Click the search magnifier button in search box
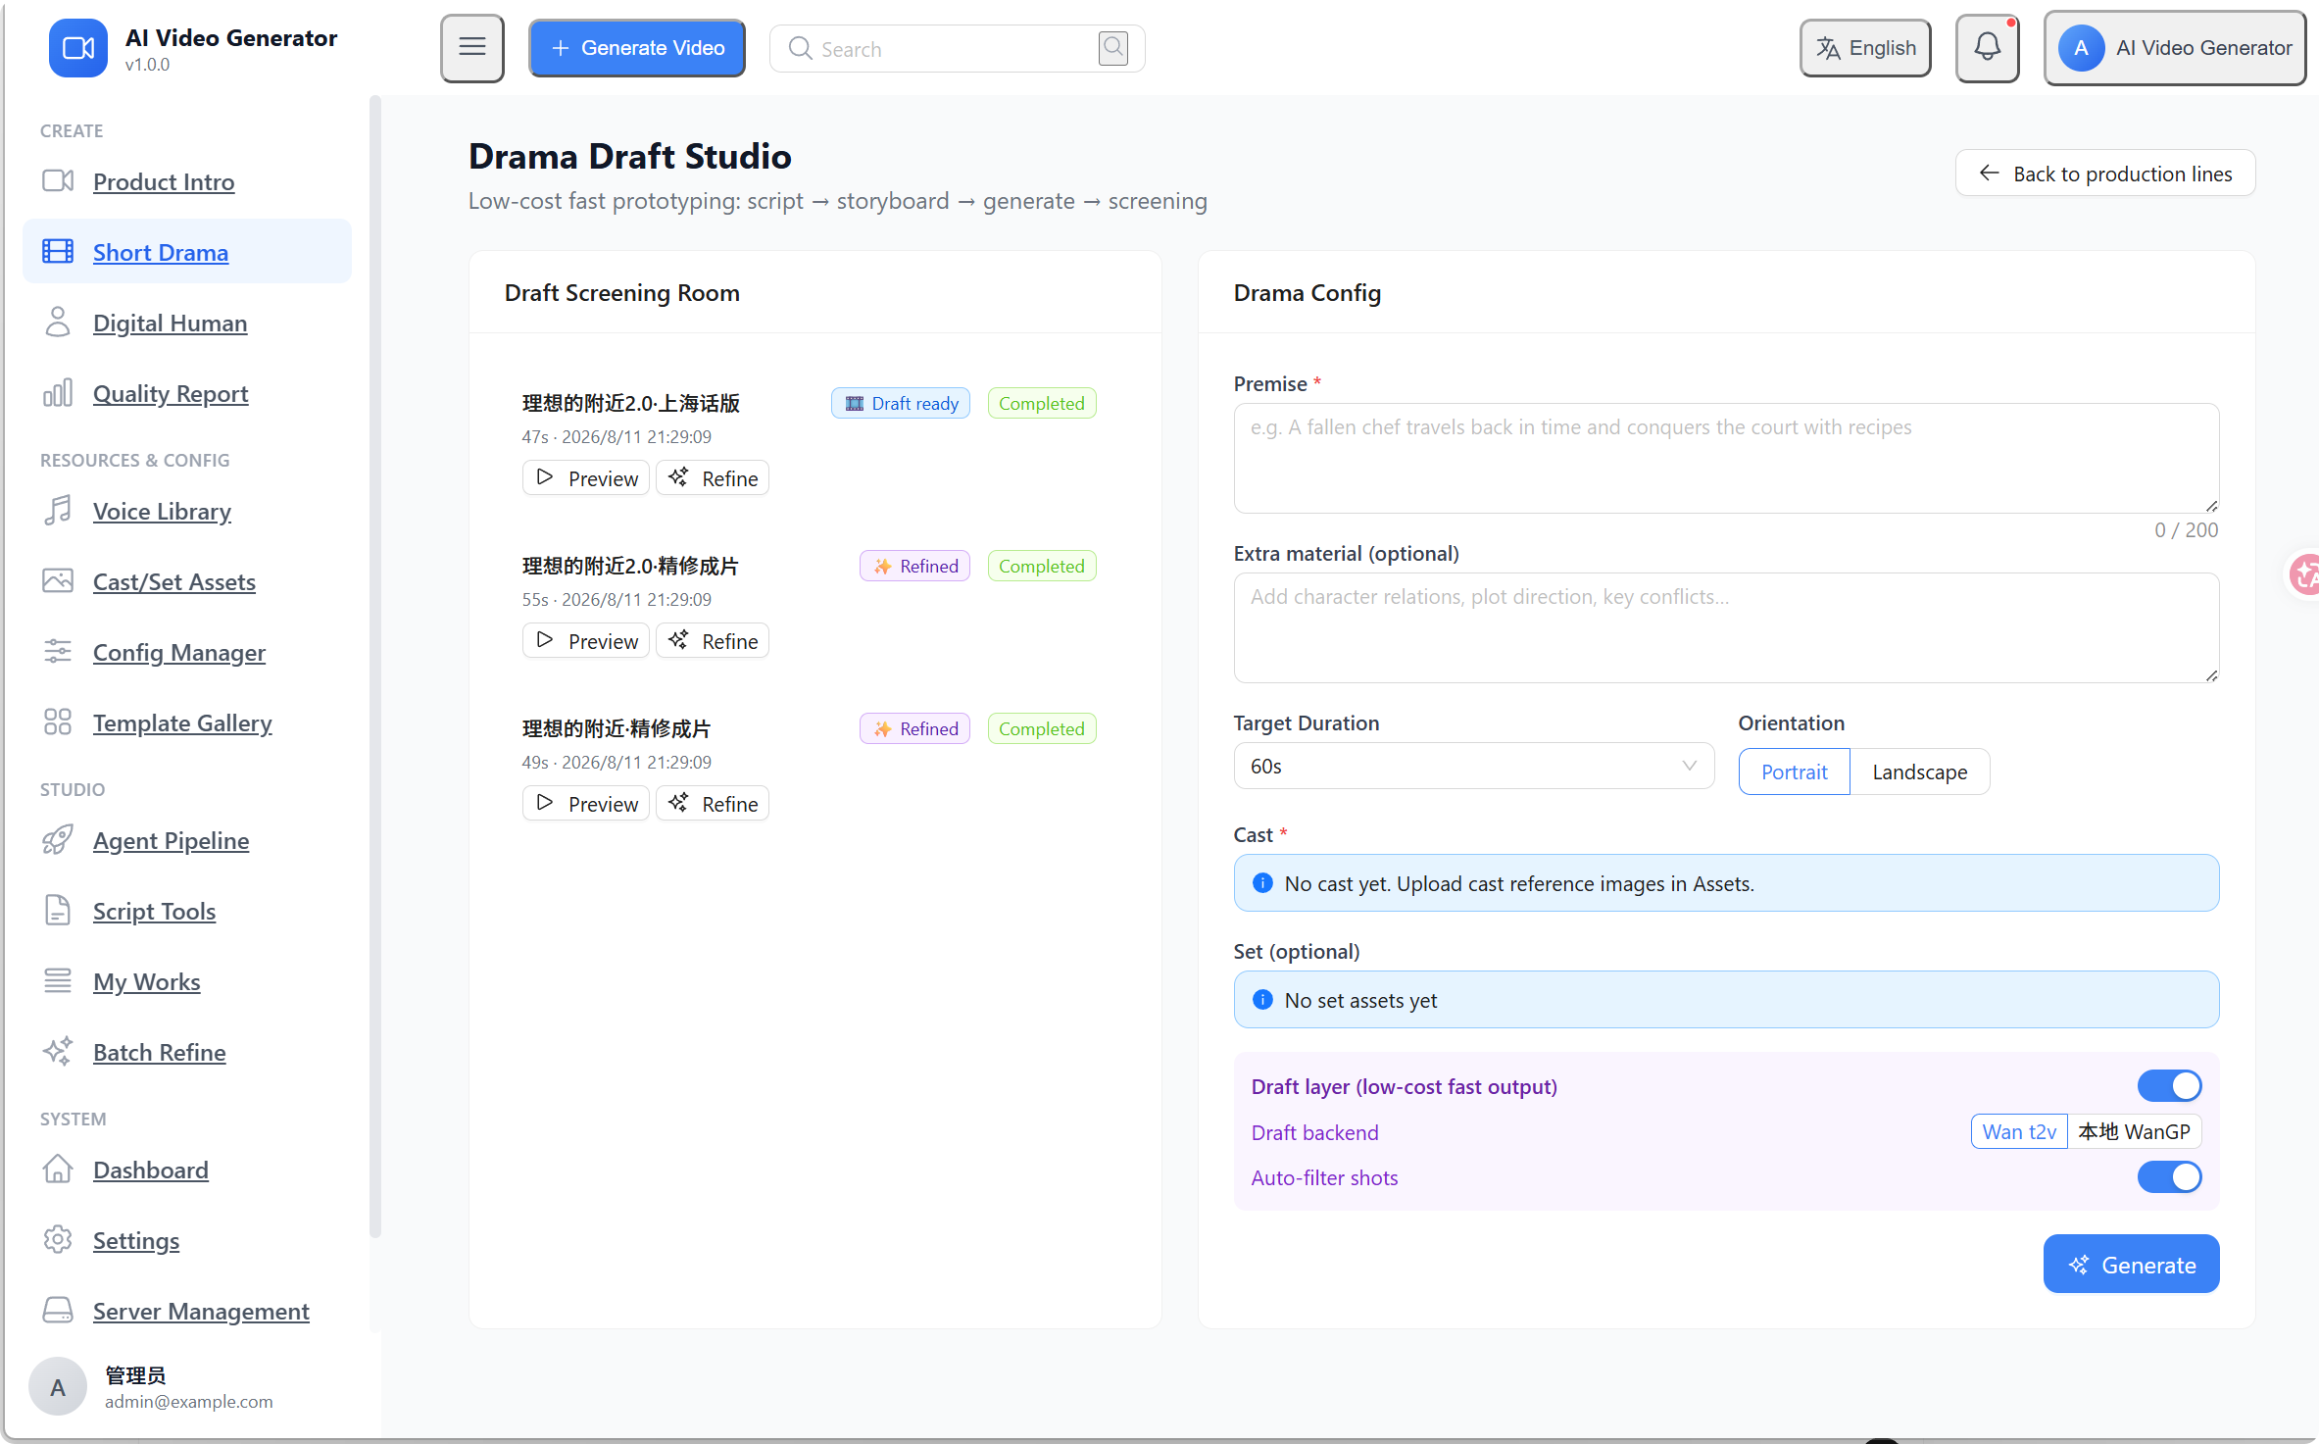This screenshot has height=1444, width=2319. [1113, 48]
